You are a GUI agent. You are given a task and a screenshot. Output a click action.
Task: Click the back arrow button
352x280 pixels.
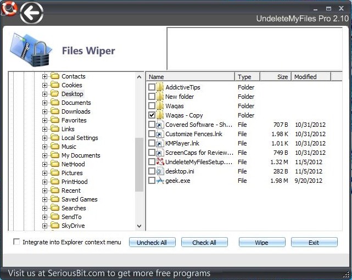click(x=31, y=13)
